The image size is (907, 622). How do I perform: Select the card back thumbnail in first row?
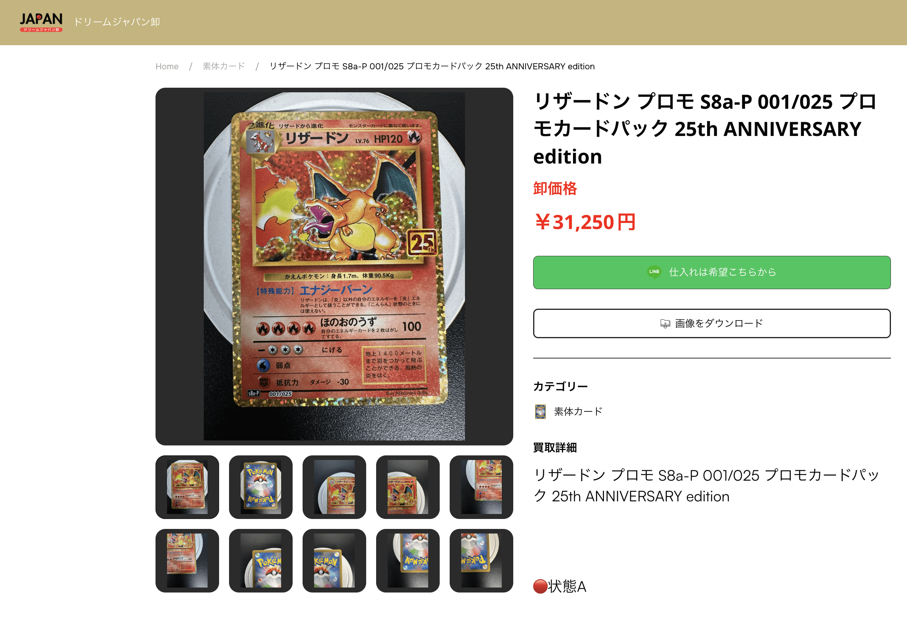click(261, 487)
